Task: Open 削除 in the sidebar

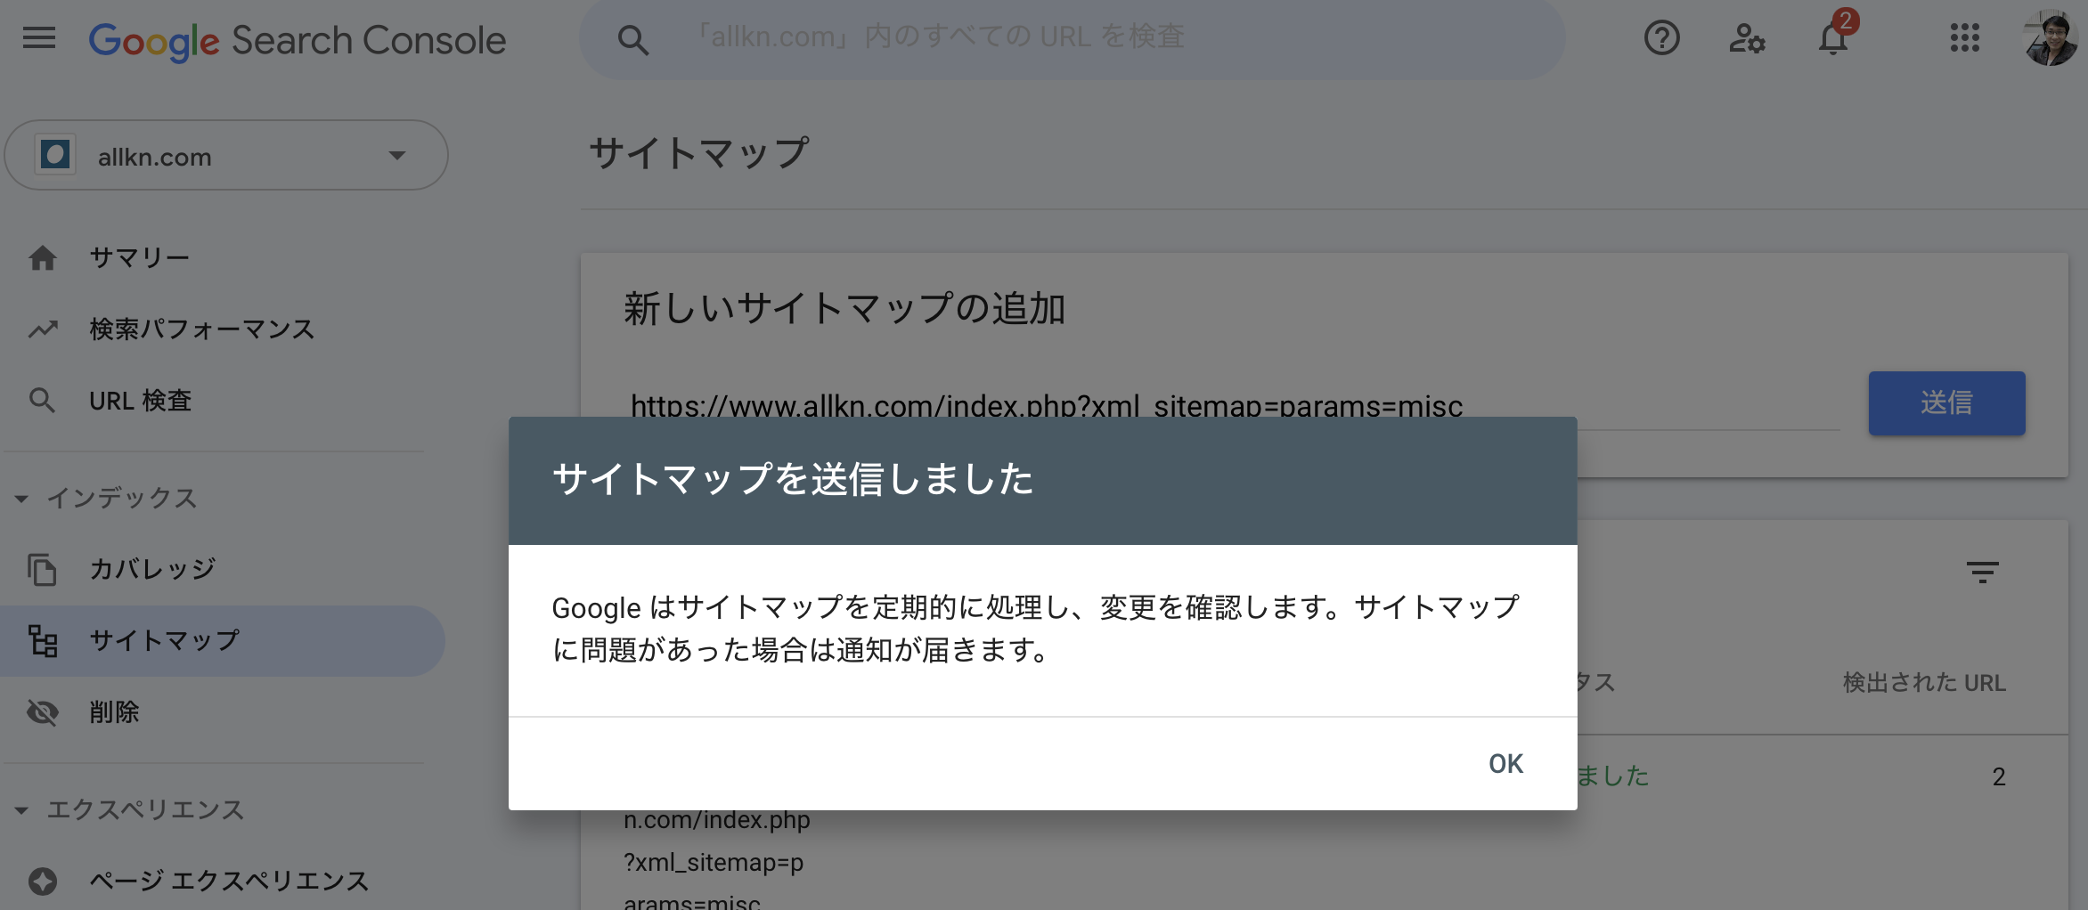Action: (x=114, y=712)
